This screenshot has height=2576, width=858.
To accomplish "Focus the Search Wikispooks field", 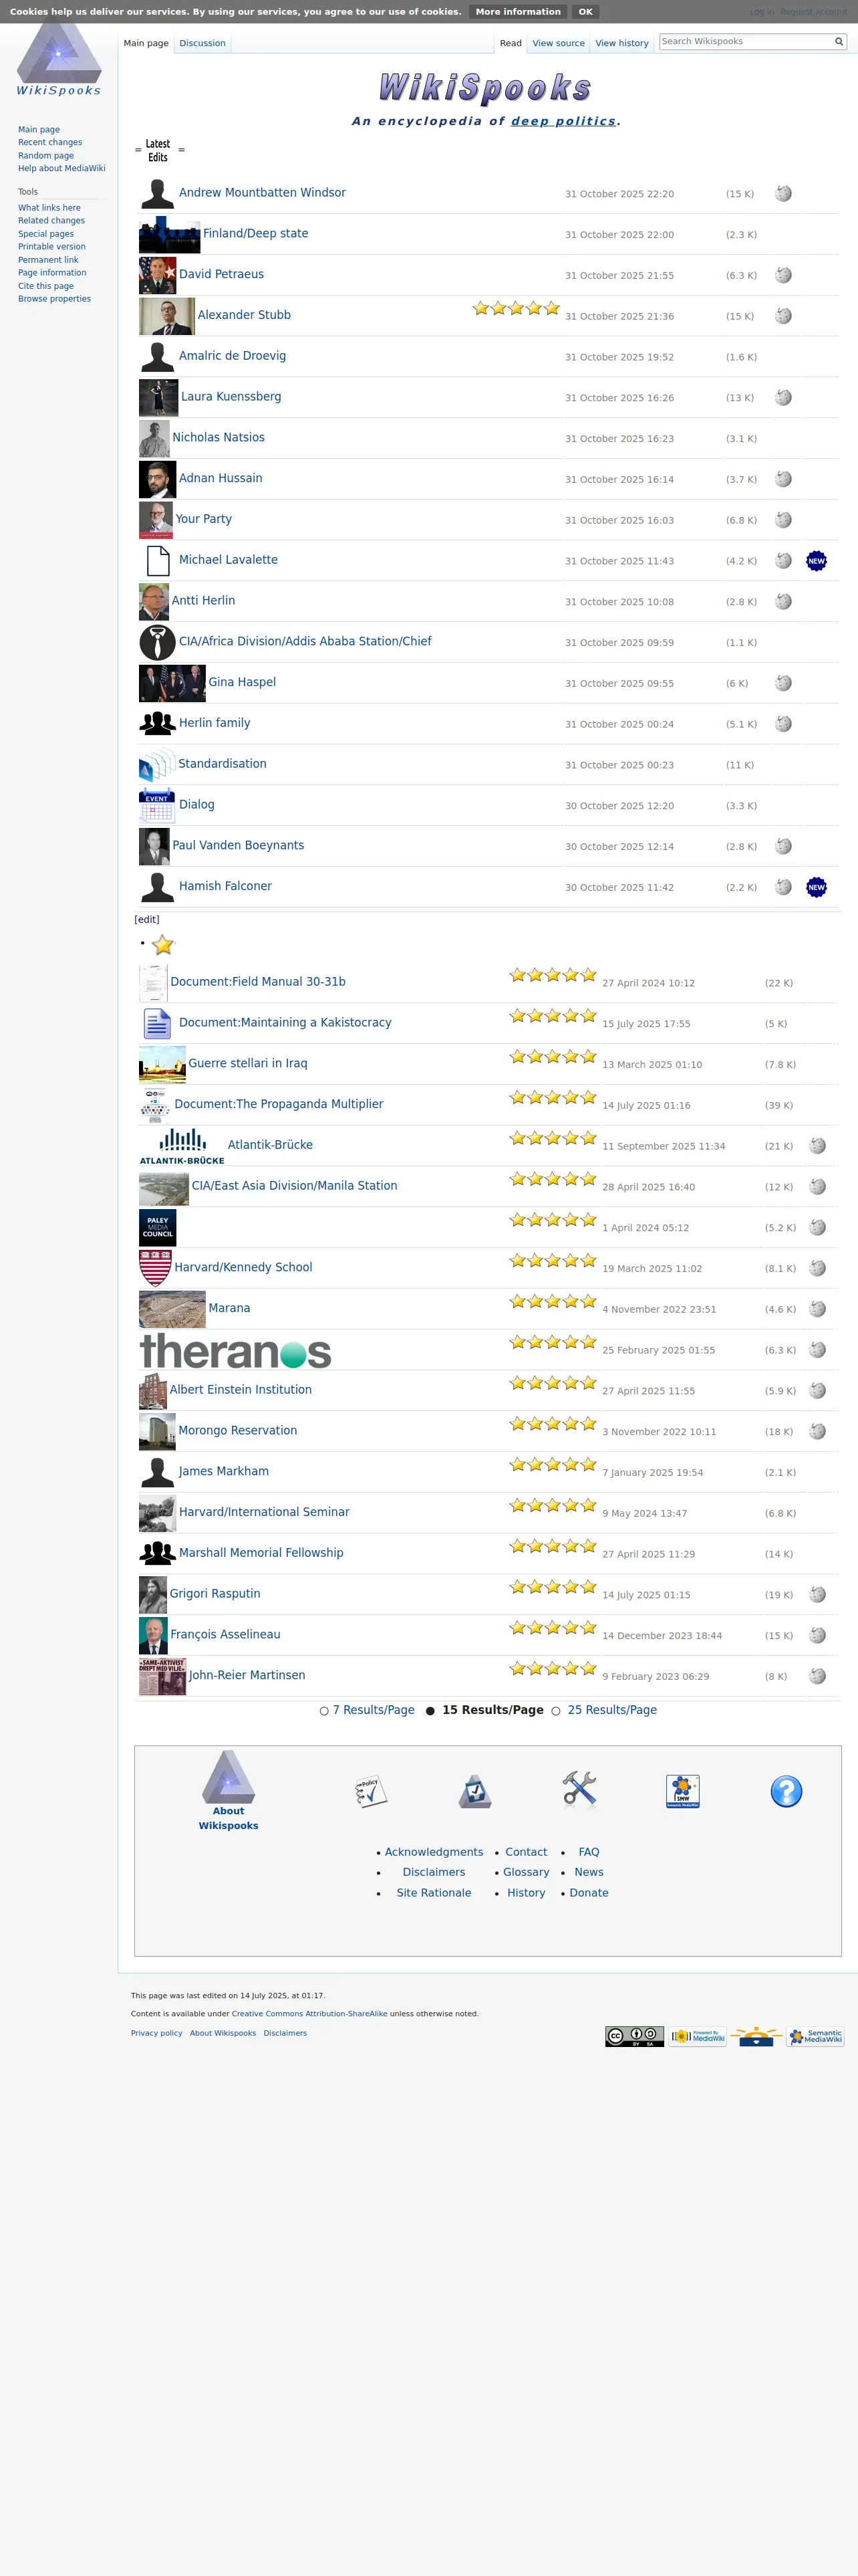I will [746, 42].
